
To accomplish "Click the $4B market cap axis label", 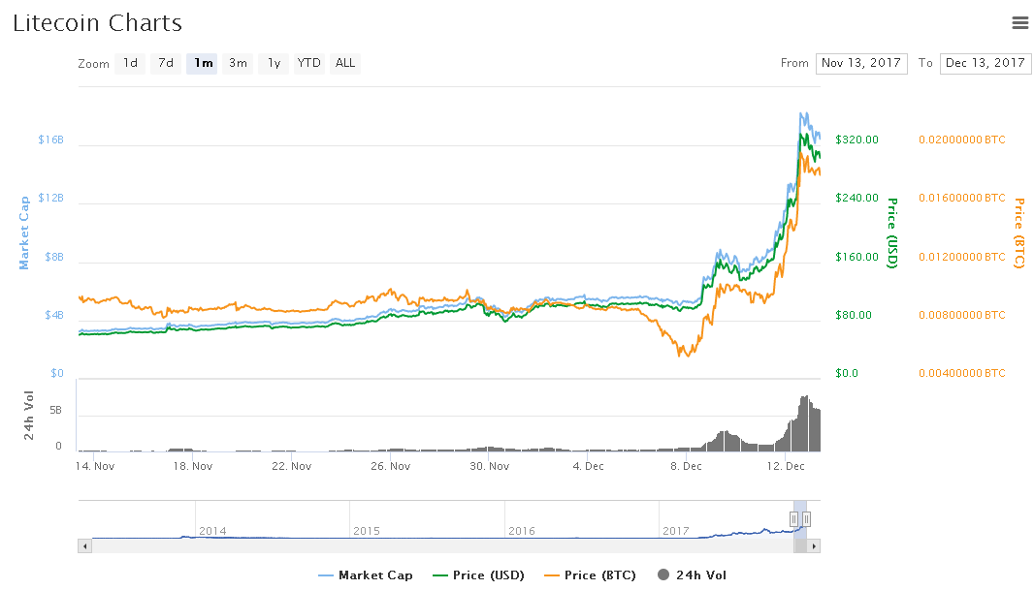I will coord(54,315).
